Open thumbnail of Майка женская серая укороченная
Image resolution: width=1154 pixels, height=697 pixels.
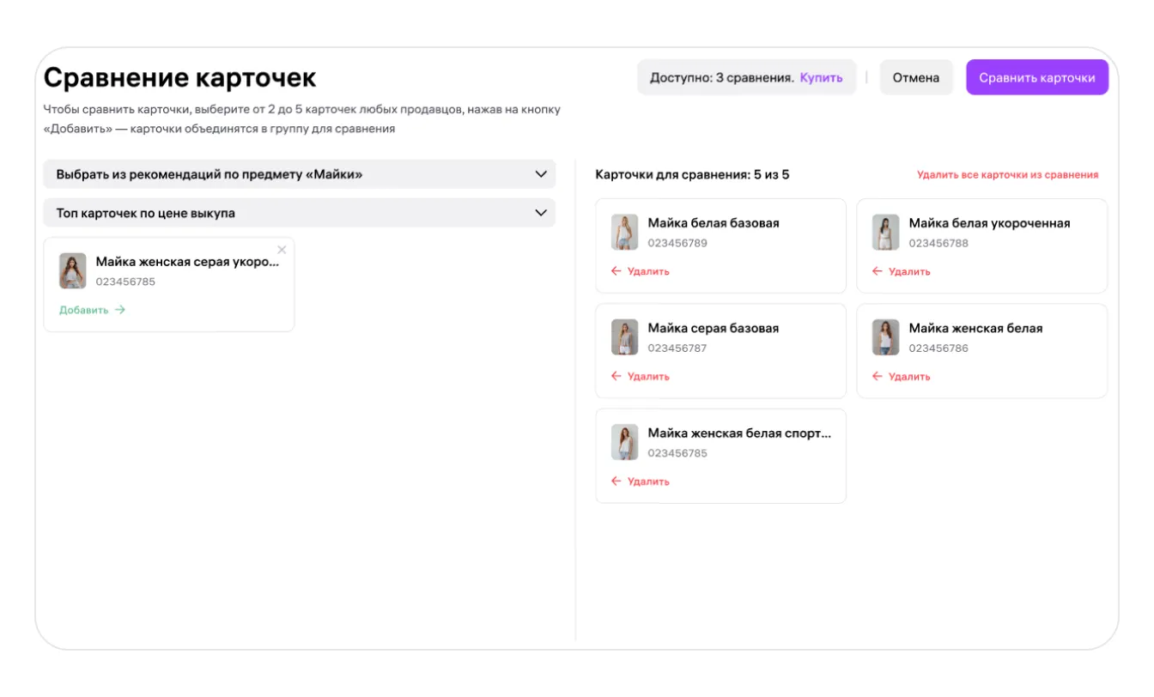72,271
